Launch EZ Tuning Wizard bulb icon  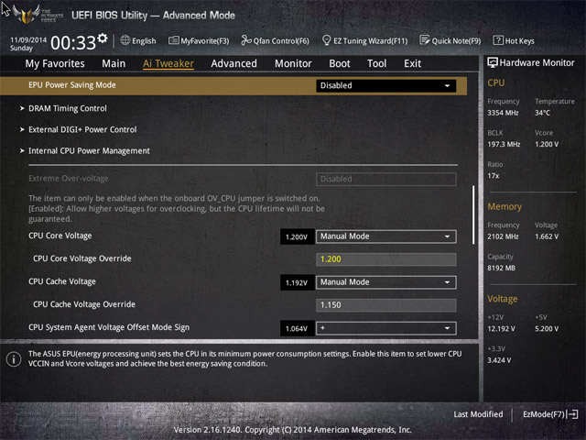tap(326, 40)
